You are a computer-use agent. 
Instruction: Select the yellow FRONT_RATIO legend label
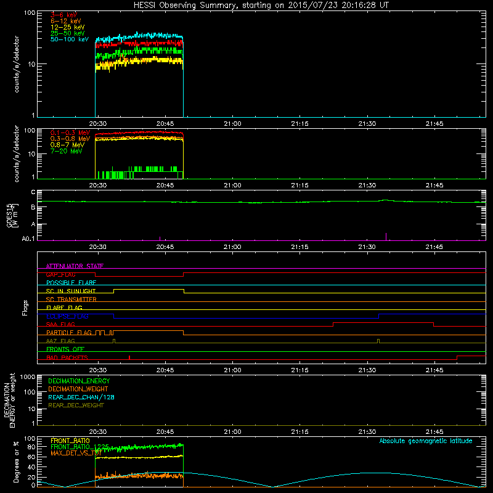(70, 441)
